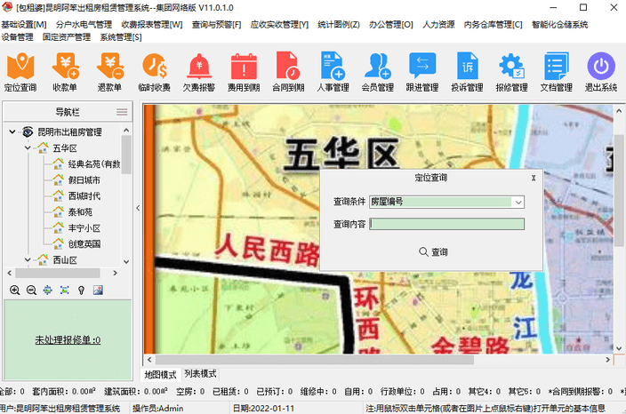Select the 丰宁小区 tree item
626x414 pixels.
coord(84,228)
